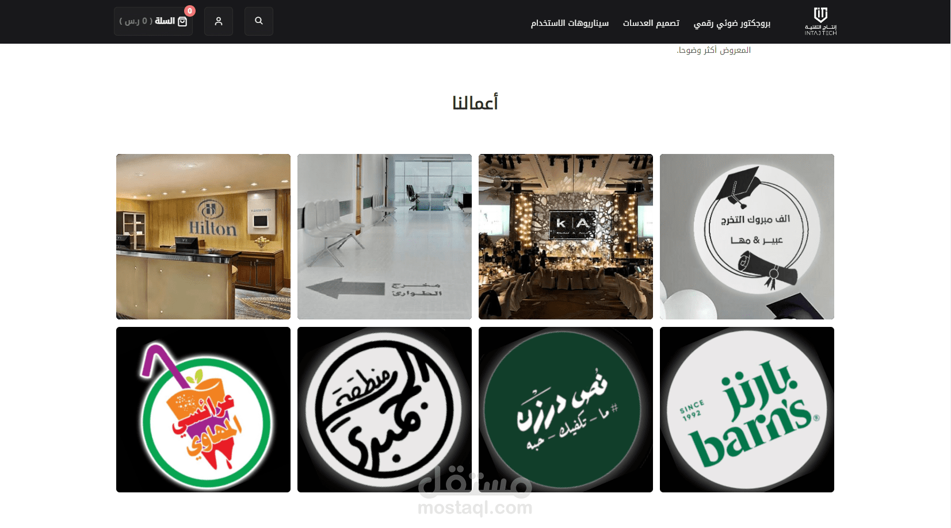Open the colorful juice cup logo image
Viewport: 951px width, 528px height.
(203, 410)
